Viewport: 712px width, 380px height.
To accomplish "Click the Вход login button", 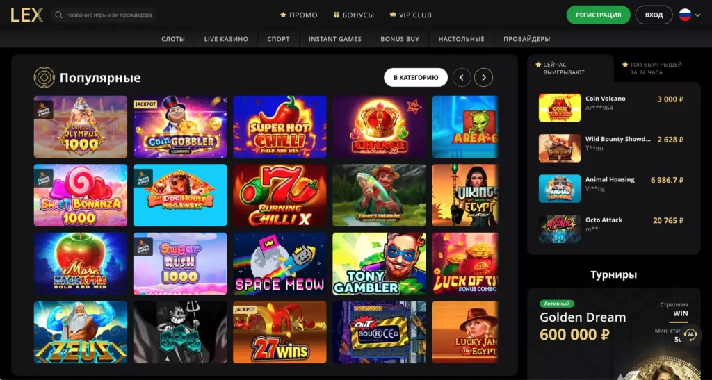I will (x=654, y=15).
